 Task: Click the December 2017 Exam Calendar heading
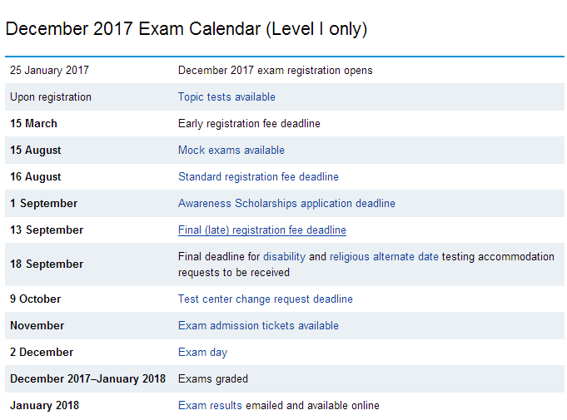[x=186, y=29]
